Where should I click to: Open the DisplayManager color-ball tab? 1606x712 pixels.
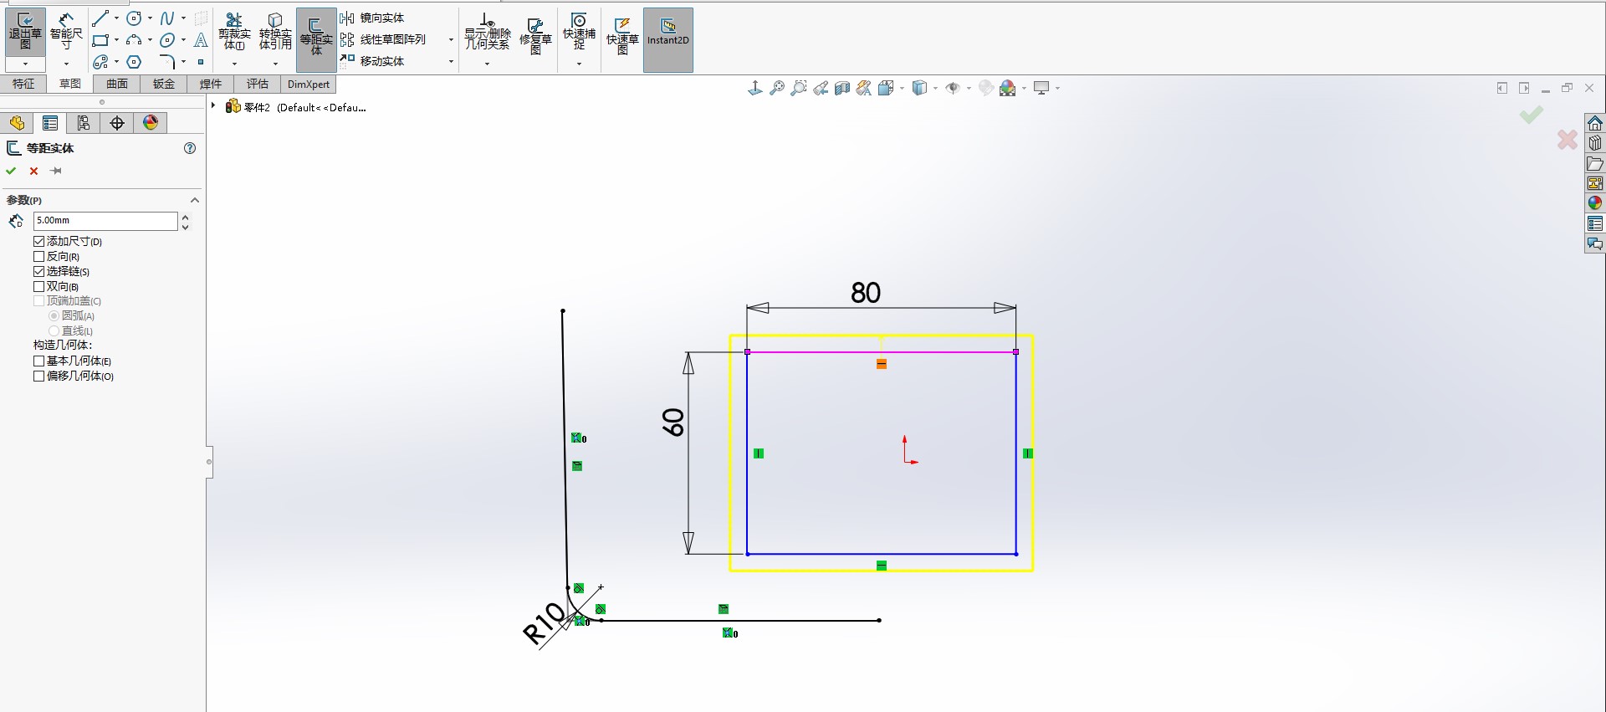pos(151,123)
